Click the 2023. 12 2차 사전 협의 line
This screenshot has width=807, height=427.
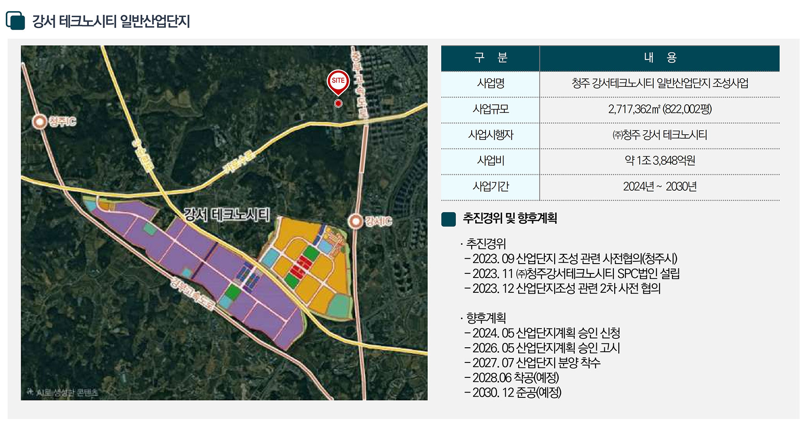click(563, 288)
